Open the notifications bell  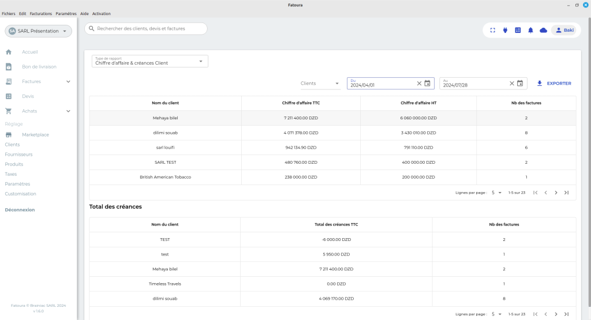click(x=530, y=31)
